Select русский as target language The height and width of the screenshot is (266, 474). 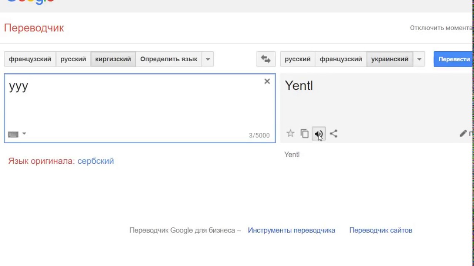point(298,59)
